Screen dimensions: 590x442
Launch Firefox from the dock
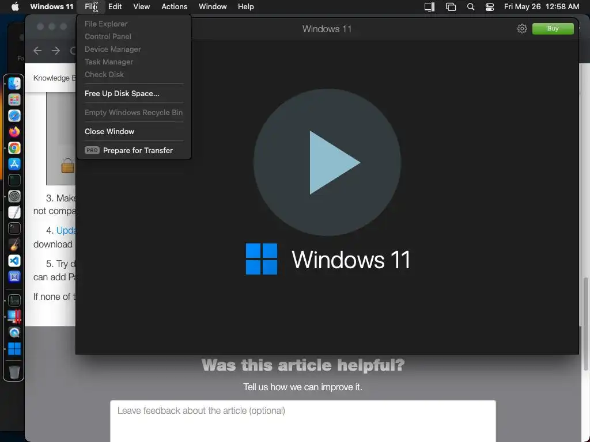(x=14, y=132)
